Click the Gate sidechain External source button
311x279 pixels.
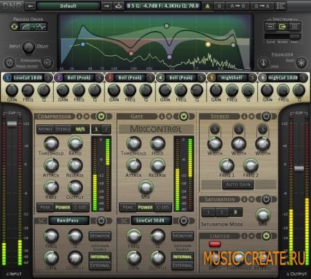(182, 266)
